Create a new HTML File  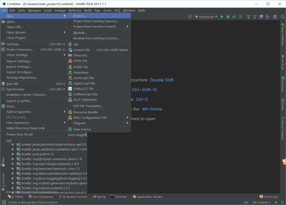click(x=99, y=67)
